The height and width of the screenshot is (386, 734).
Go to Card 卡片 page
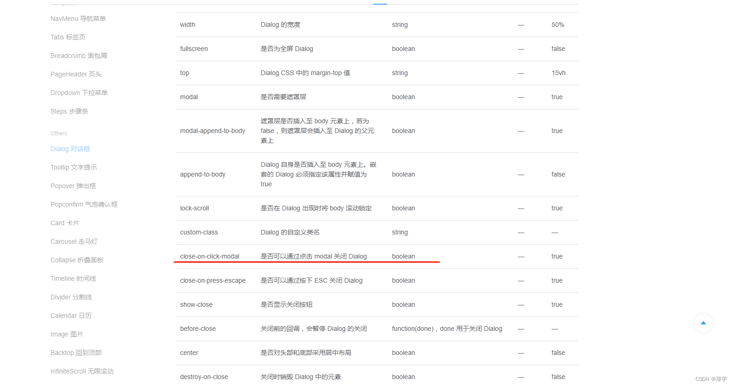click(65, 223)
